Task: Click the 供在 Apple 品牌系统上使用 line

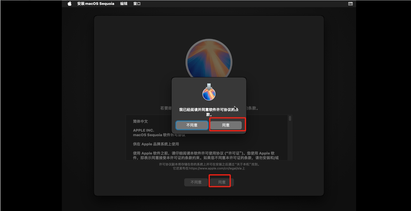Action: [x=156, y=144]
